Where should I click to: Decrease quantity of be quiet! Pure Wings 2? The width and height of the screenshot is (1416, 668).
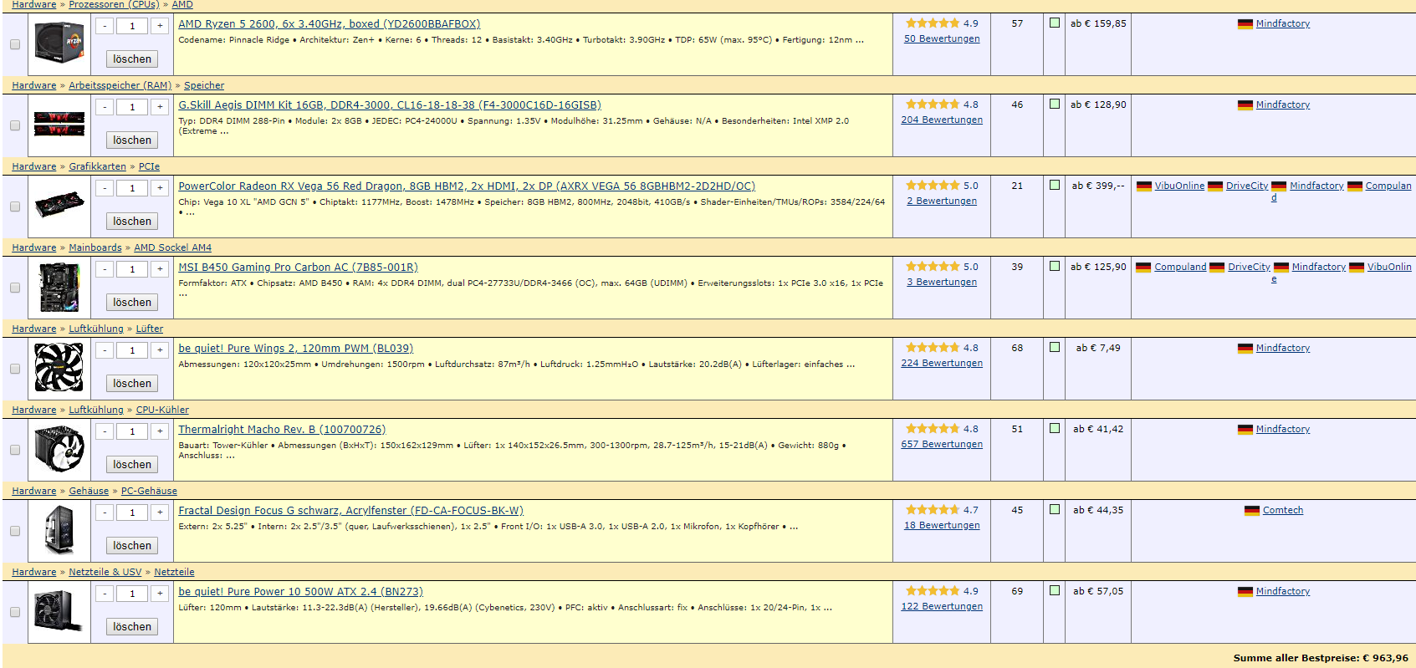pos(105,350)
